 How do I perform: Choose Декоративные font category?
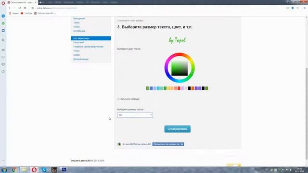81,59
